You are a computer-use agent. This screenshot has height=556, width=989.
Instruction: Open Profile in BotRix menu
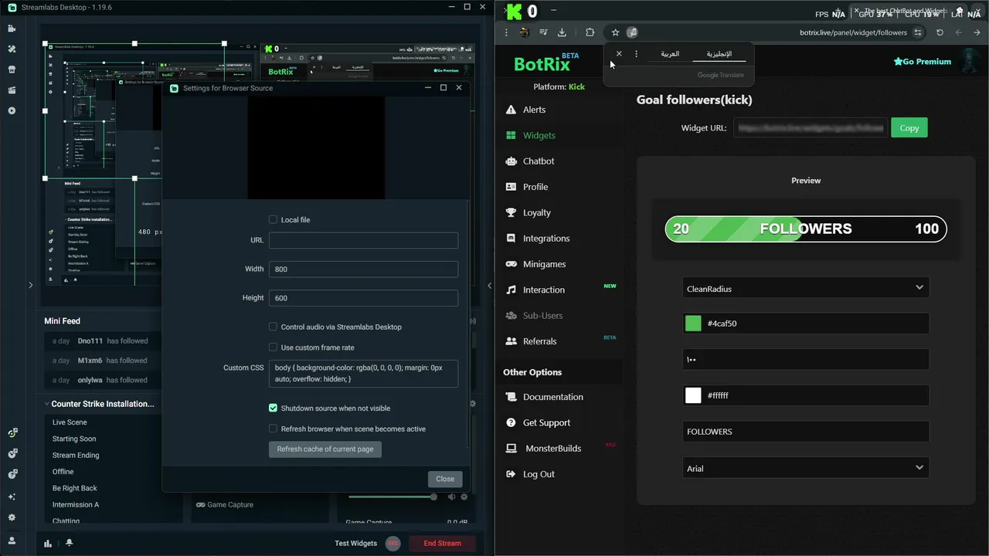tap(535, 187)
